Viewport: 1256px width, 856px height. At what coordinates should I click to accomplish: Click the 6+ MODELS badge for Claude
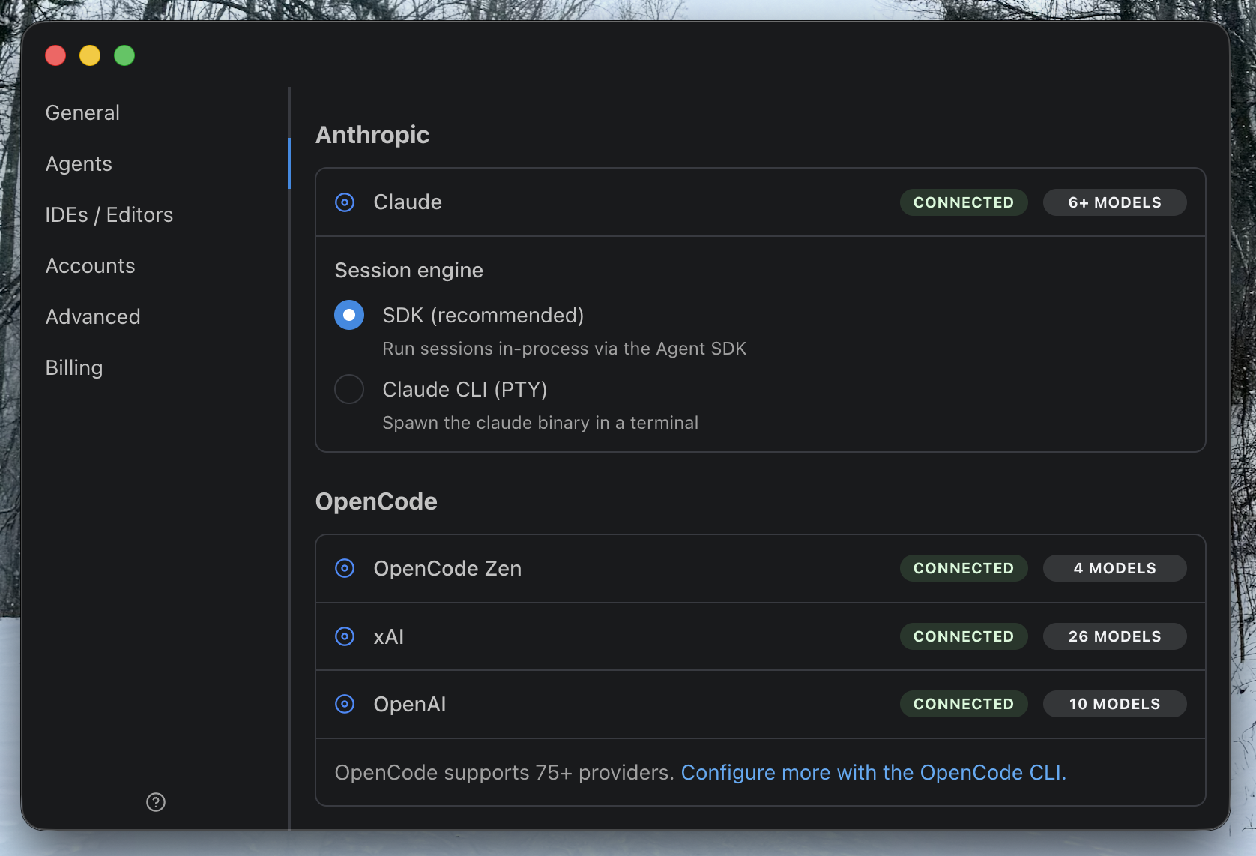pos(1115,202)
